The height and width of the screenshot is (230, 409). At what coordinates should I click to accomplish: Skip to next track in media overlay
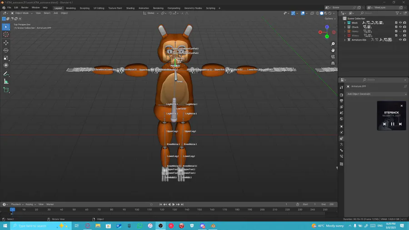click(400, 124)
